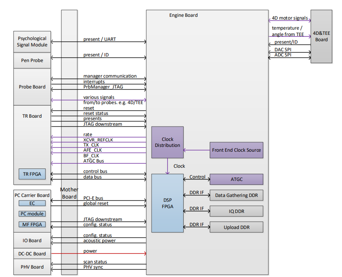Select the PC module box
The height and width of the screenshot is (277, 342).
(x=32, y=214)
